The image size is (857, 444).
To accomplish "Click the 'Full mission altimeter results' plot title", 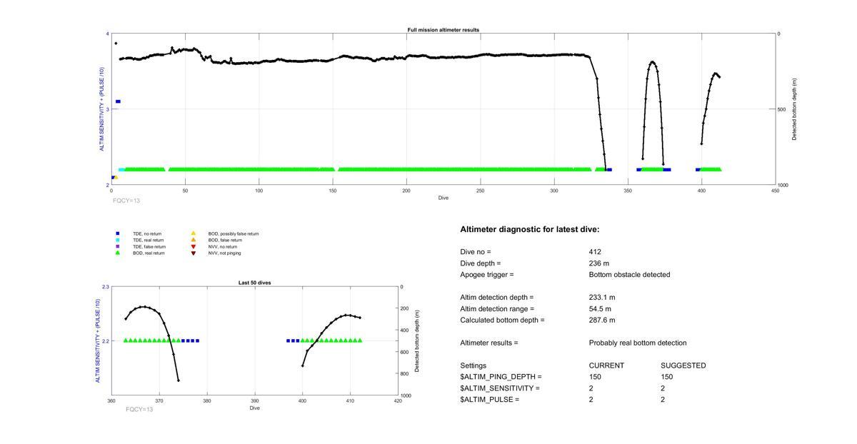I will [x=443, y=30].
